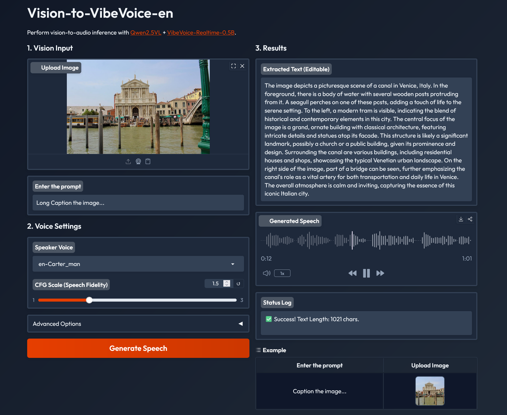Reset the CFG Scale value
The image size is (507, 415).
point(238,284)
